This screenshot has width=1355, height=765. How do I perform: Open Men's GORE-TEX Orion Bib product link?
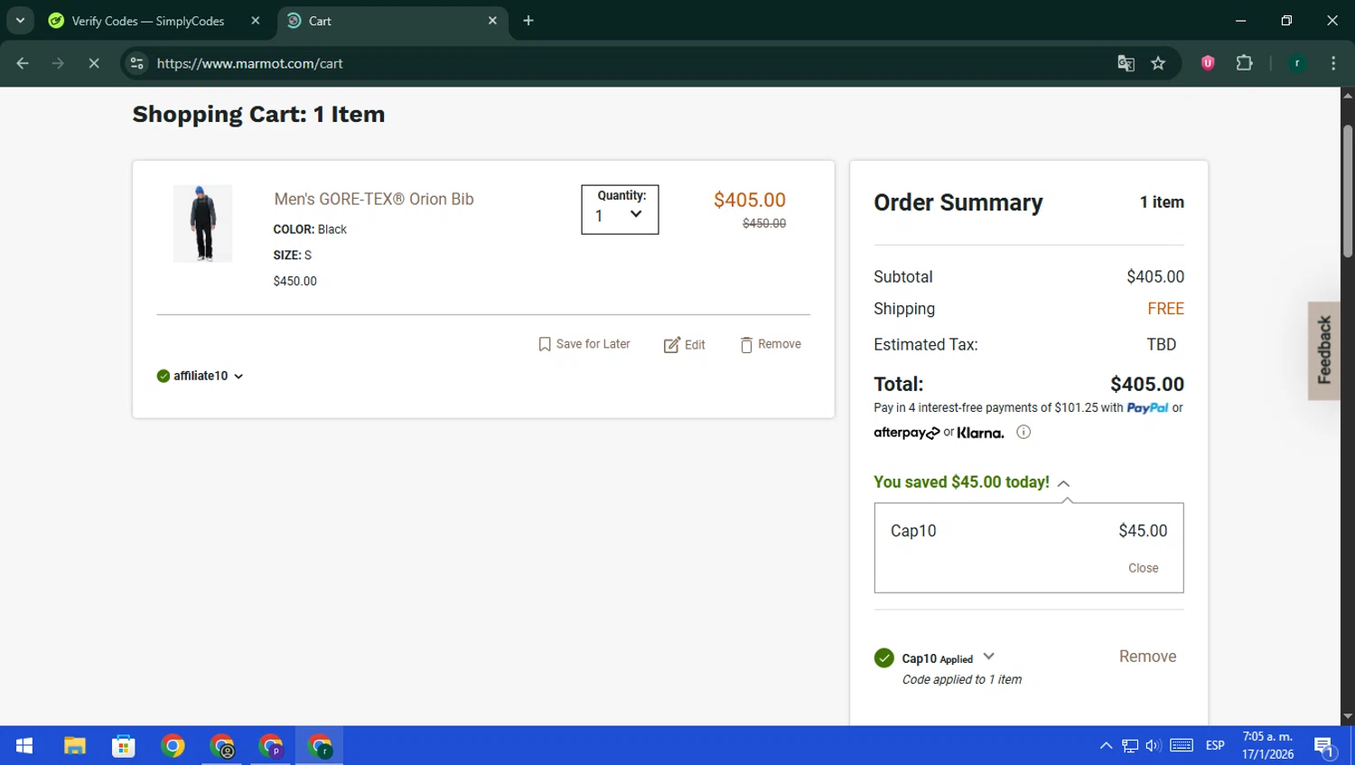pos(374,199)
